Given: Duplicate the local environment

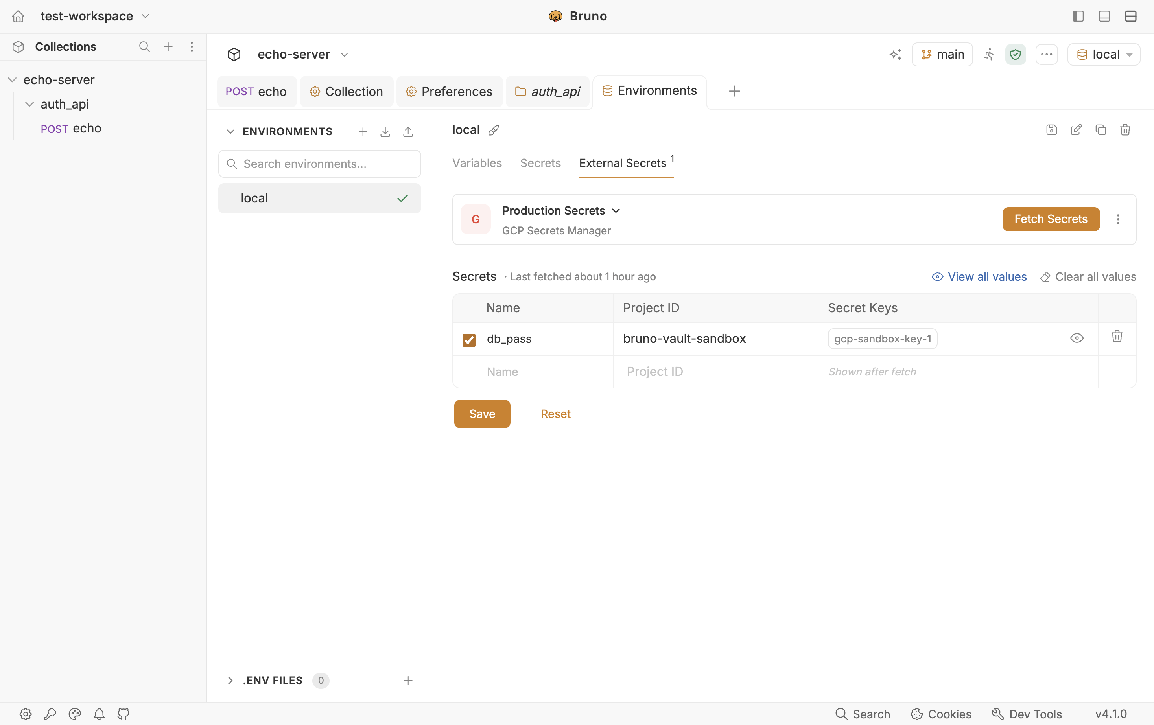Looking at the screenshot, I should (x=1101, y=129).
